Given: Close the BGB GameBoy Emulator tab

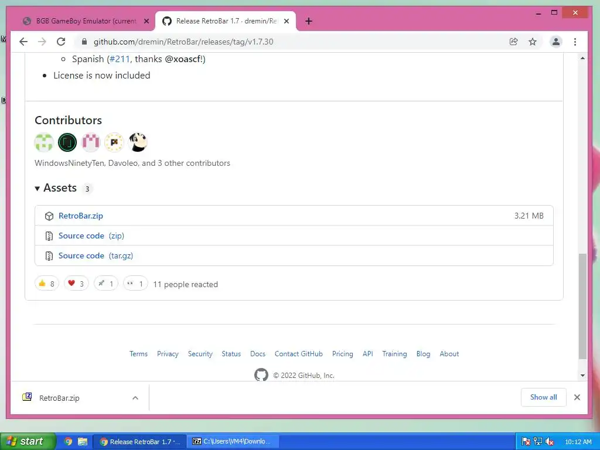Looking at the screenshot, I should [146, 21].
